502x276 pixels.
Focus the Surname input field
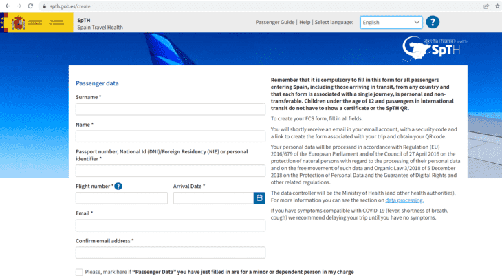click(171, 109)
